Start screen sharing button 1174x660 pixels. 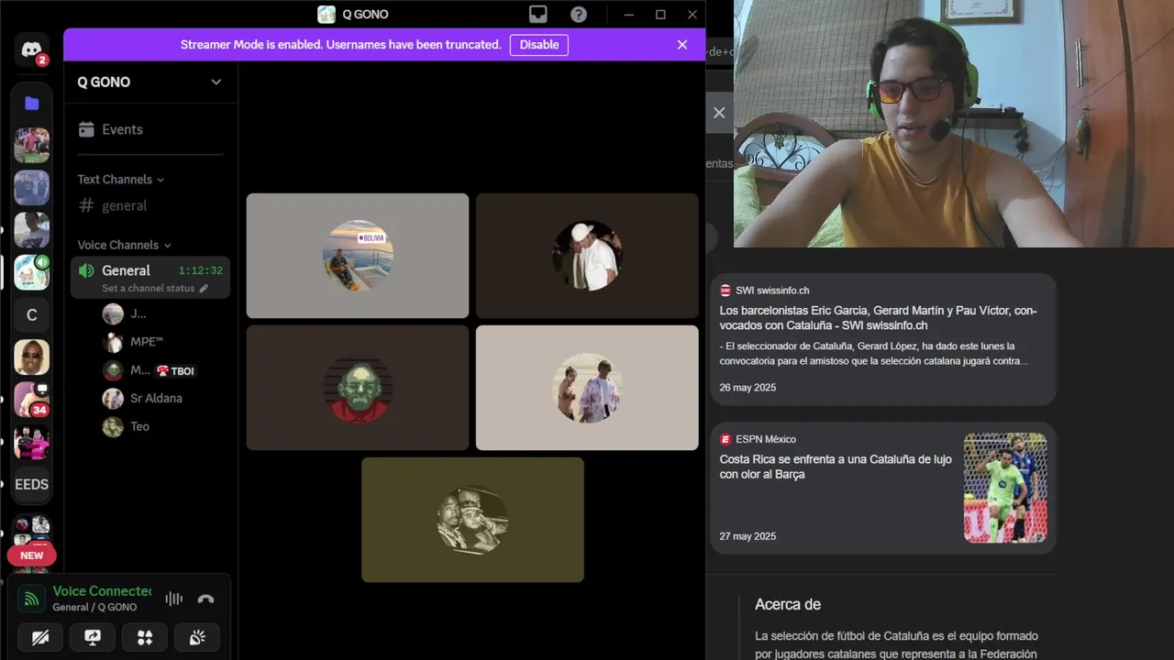(93, 638)
